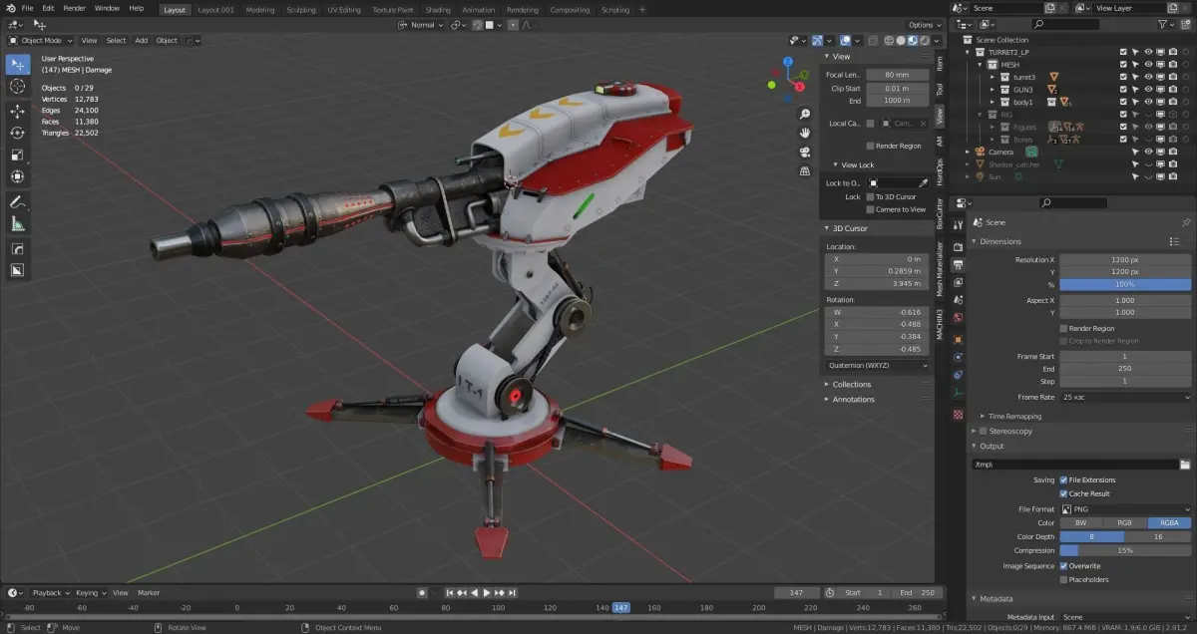
Task: Toggle camera view with the camera icon
Action: tap(804, 152)
